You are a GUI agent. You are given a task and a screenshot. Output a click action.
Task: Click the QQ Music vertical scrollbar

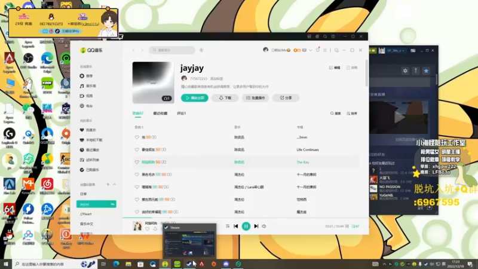[x=366, y=73]
